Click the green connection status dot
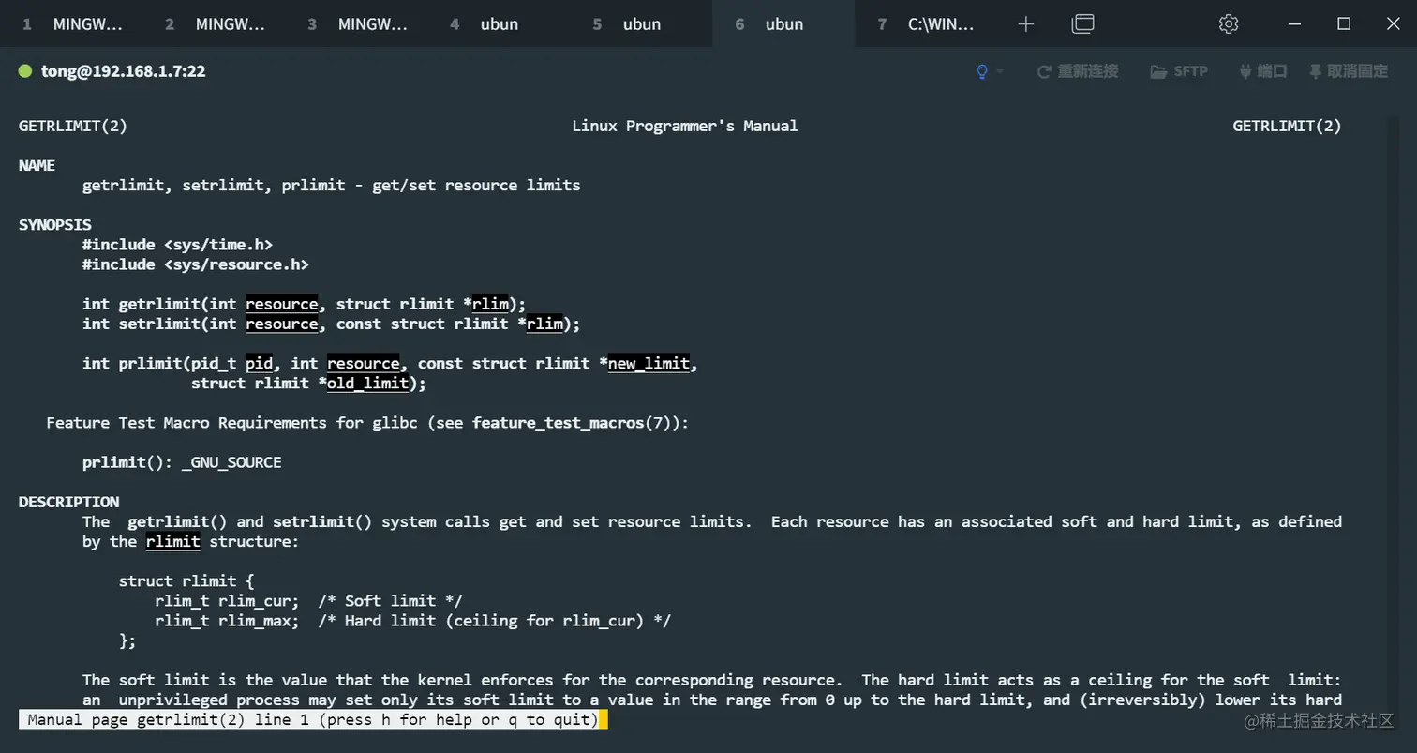This screenshot has width=1417, height=753. click(x=25, y=70)
